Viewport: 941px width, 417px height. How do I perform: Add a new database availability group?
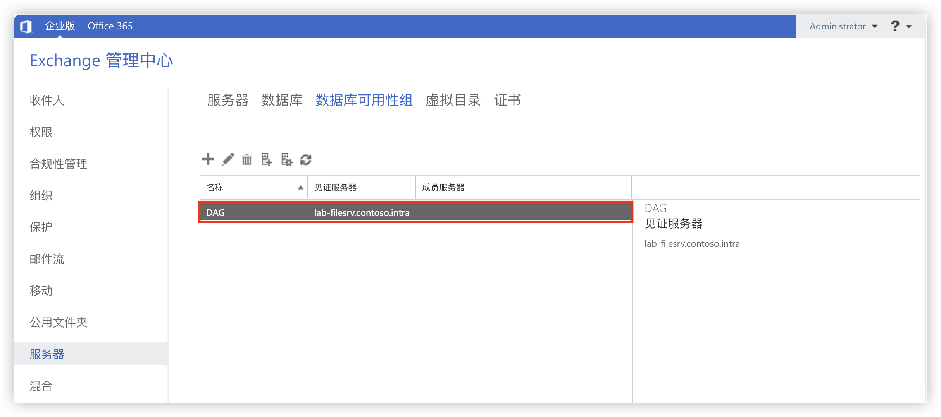tap(208, 159)
